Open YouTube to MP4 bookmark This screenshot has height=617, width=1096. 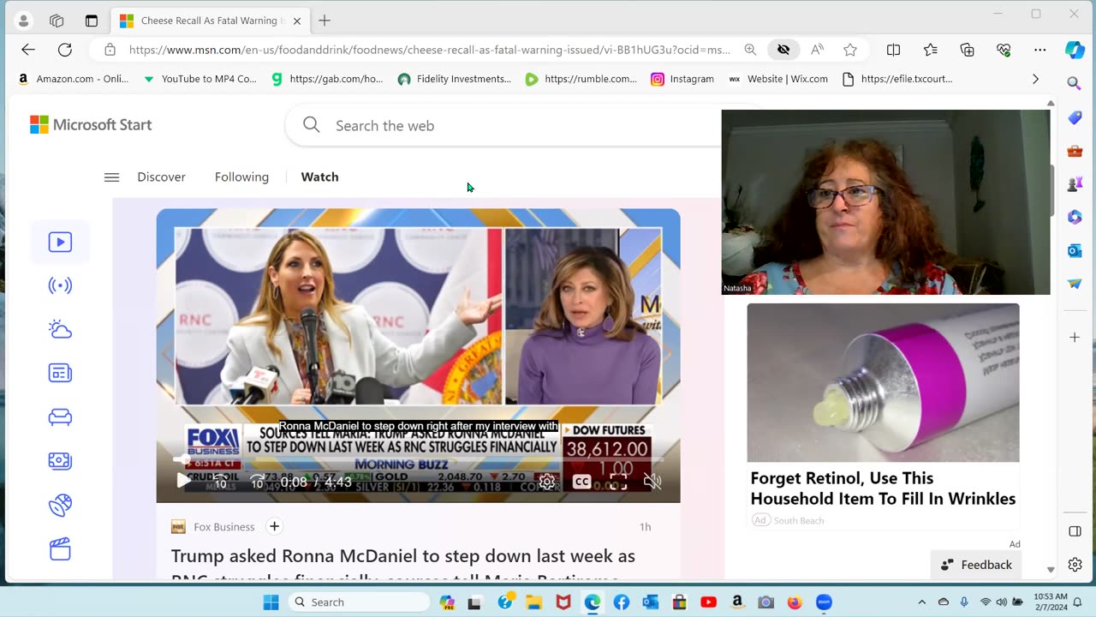pos(200,79)
